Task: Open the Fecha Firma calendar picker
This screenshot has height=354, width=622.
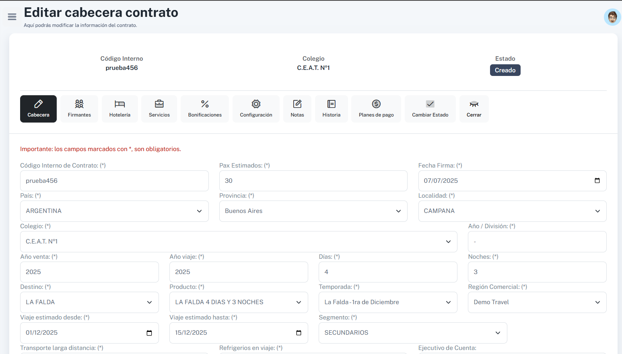Action: [x=597, y=181]
